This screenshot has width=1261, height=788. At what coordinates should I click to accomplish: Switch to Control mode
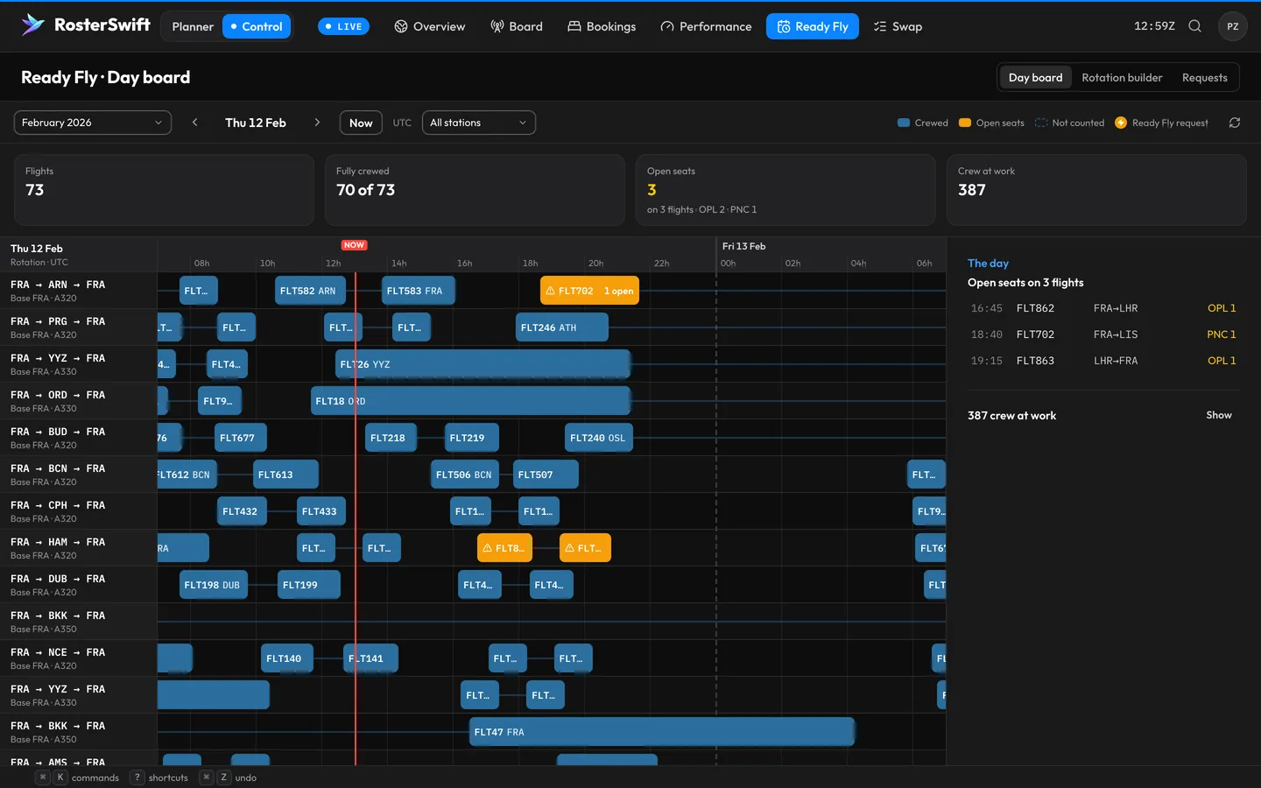tap(257, 26)
